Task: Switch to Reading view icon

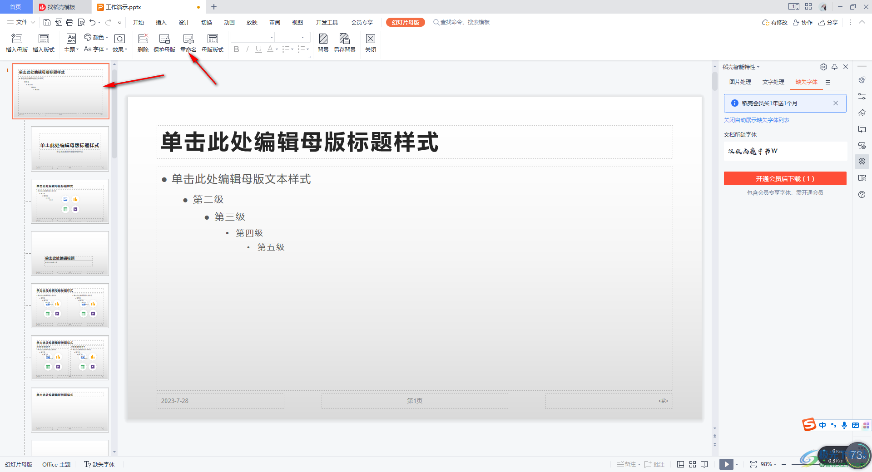Action: (704, 464)
